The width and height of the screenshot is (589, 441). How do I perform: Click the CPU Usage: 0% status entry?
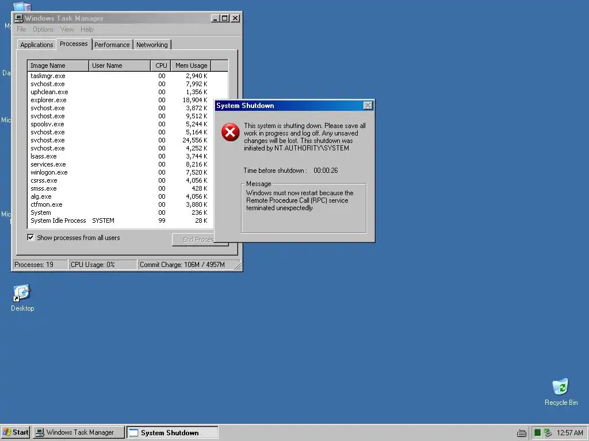103,265
